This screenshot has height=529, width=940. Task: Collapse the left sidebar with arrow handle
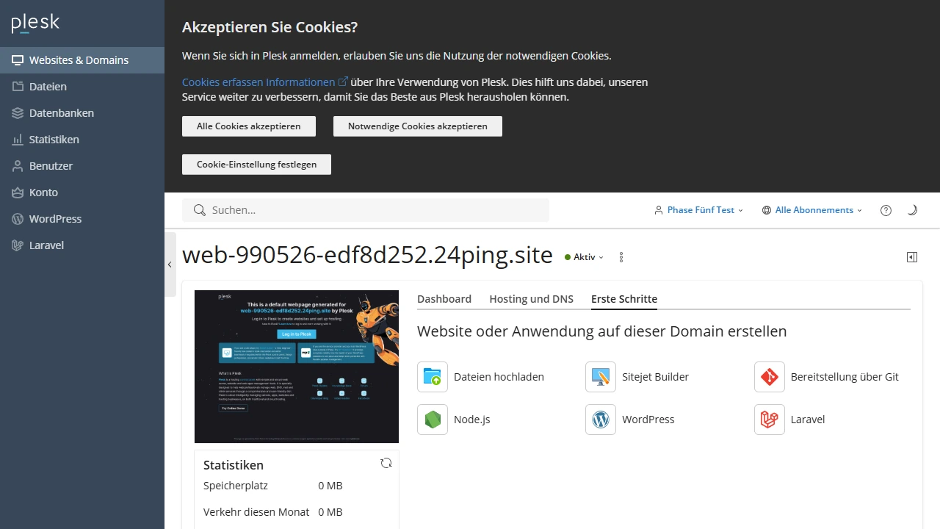click(170, 264)
